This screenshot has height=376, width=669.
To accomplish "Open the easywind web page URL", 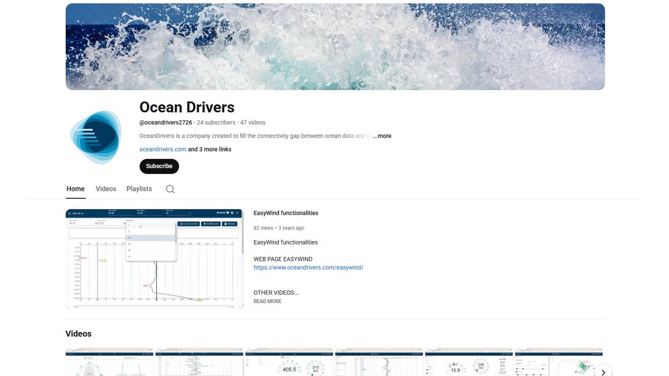I will point(308,268).
